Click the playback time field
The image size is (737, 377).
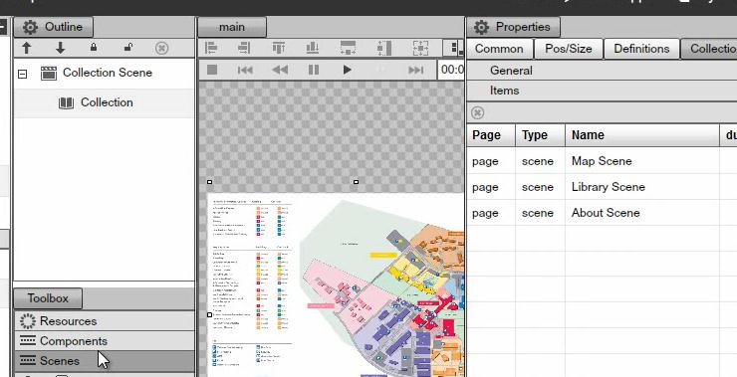451,70
